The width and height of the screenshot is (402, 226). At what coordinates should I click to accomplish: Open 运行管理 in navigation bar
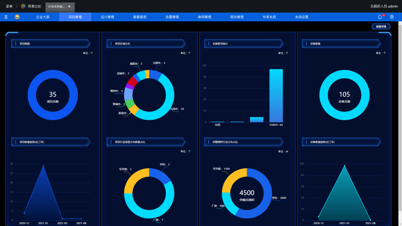click(x=108, y=17)
